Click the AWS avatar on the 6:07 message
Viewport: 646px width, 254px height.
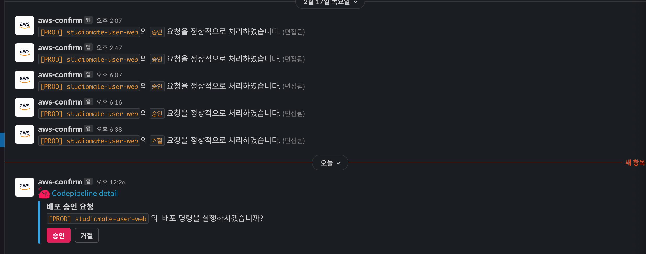25,80
